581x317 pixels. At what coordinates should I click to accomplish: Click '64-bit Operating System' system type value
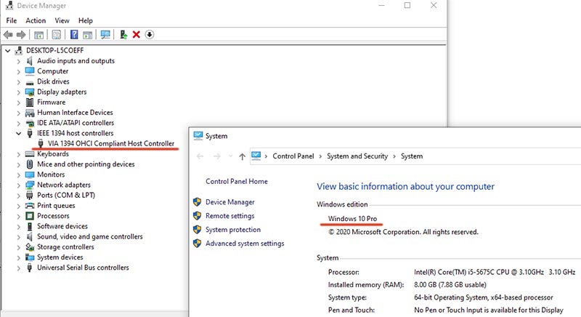(x=450, y=297)
